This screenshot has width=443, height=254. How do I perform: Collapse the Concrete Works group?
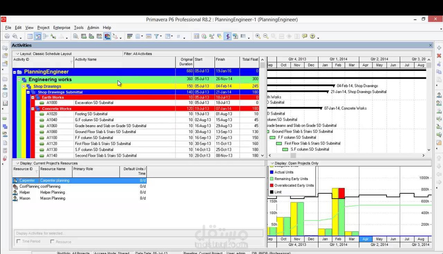coord(33,109)
